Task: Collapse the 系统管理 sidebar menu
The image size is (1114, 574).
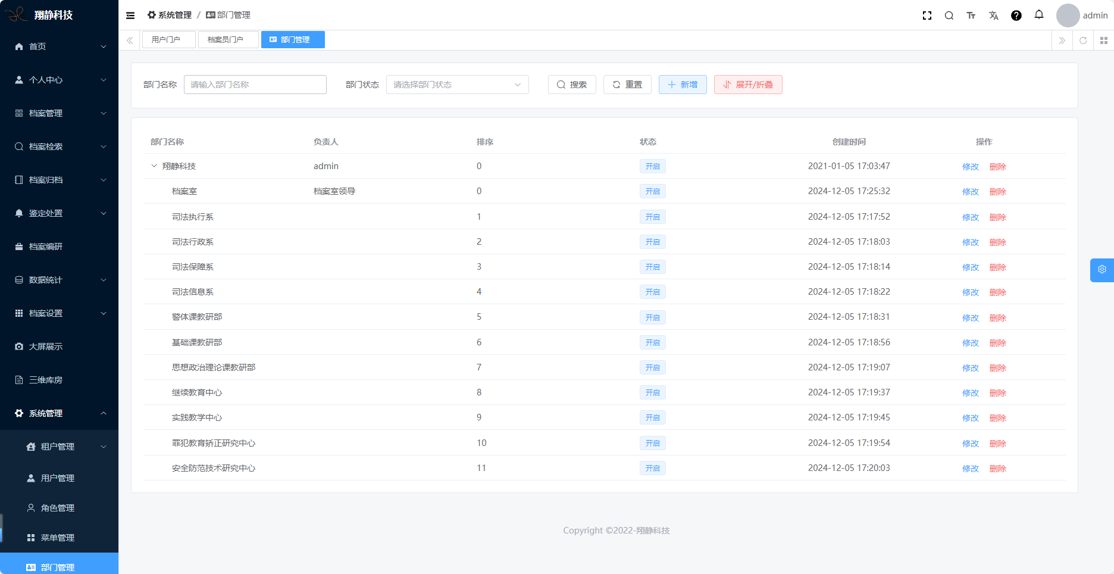Action: [60, 413]
